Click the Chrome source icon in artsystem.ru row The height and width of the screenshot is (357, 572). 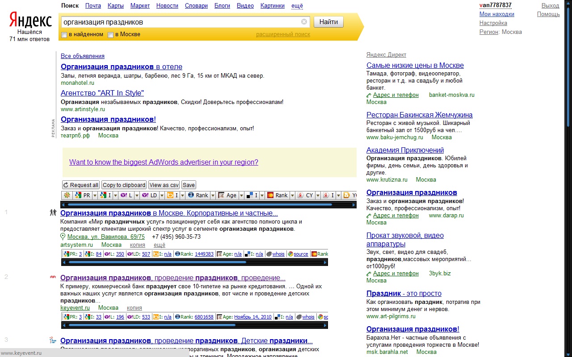[290, 254]
